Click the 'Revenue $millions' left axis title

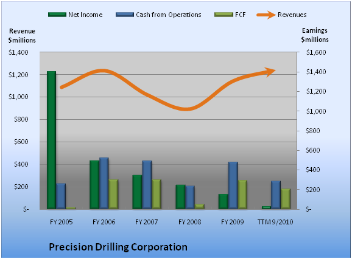pos(22,36)
